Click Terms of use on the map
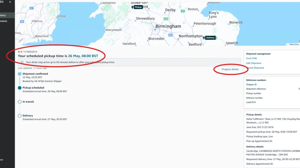Viewport: 300px width, 168px height. pyautogui.click(x=294, y=44)
